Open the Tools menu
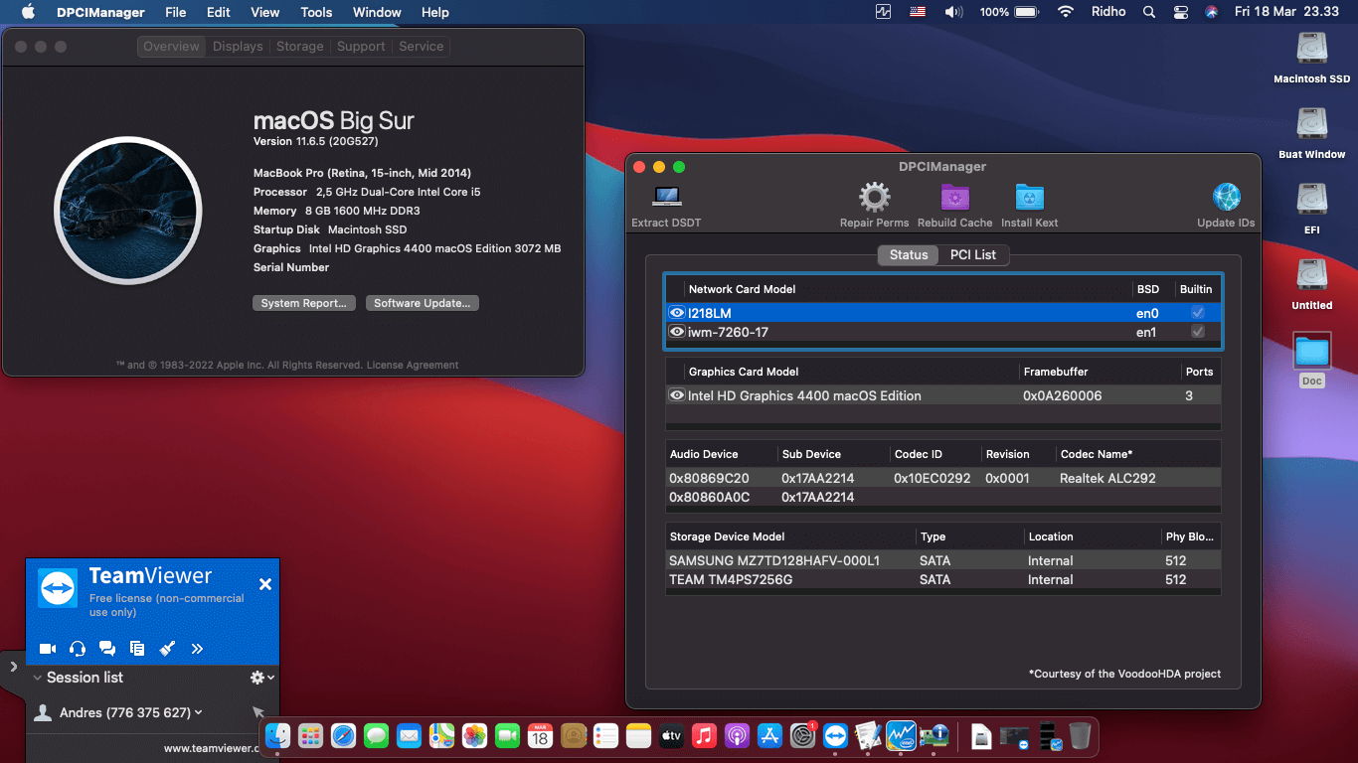1358x763 pixels. tap(316, 12)
